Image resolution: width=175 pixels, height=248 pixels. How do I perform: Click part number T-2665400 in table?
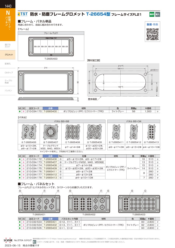pyautogui.click(x=50, y=111)
